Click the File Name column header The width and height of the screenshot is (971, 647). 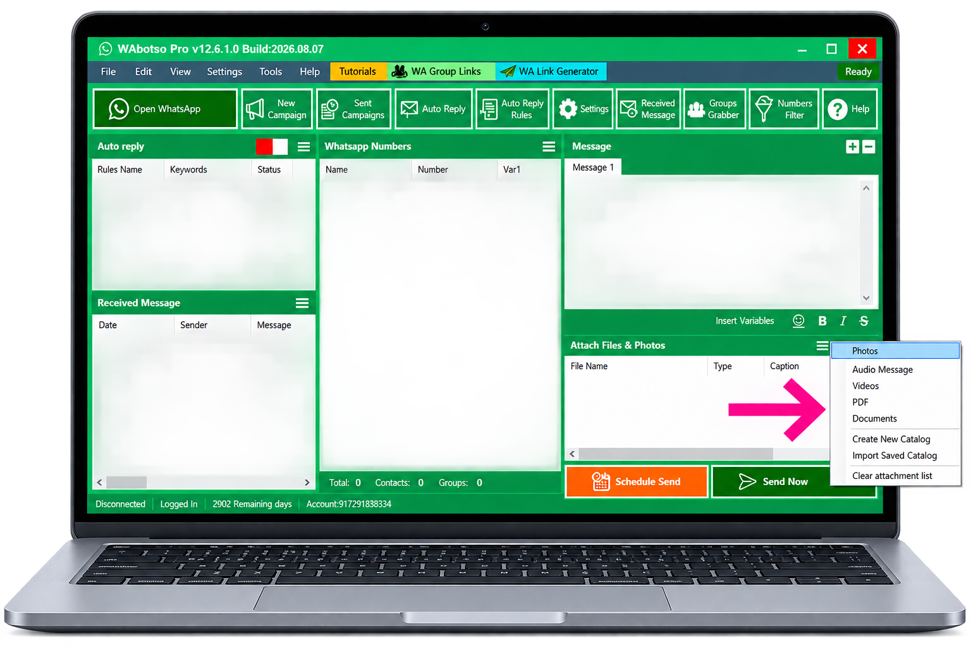[636, 366]
